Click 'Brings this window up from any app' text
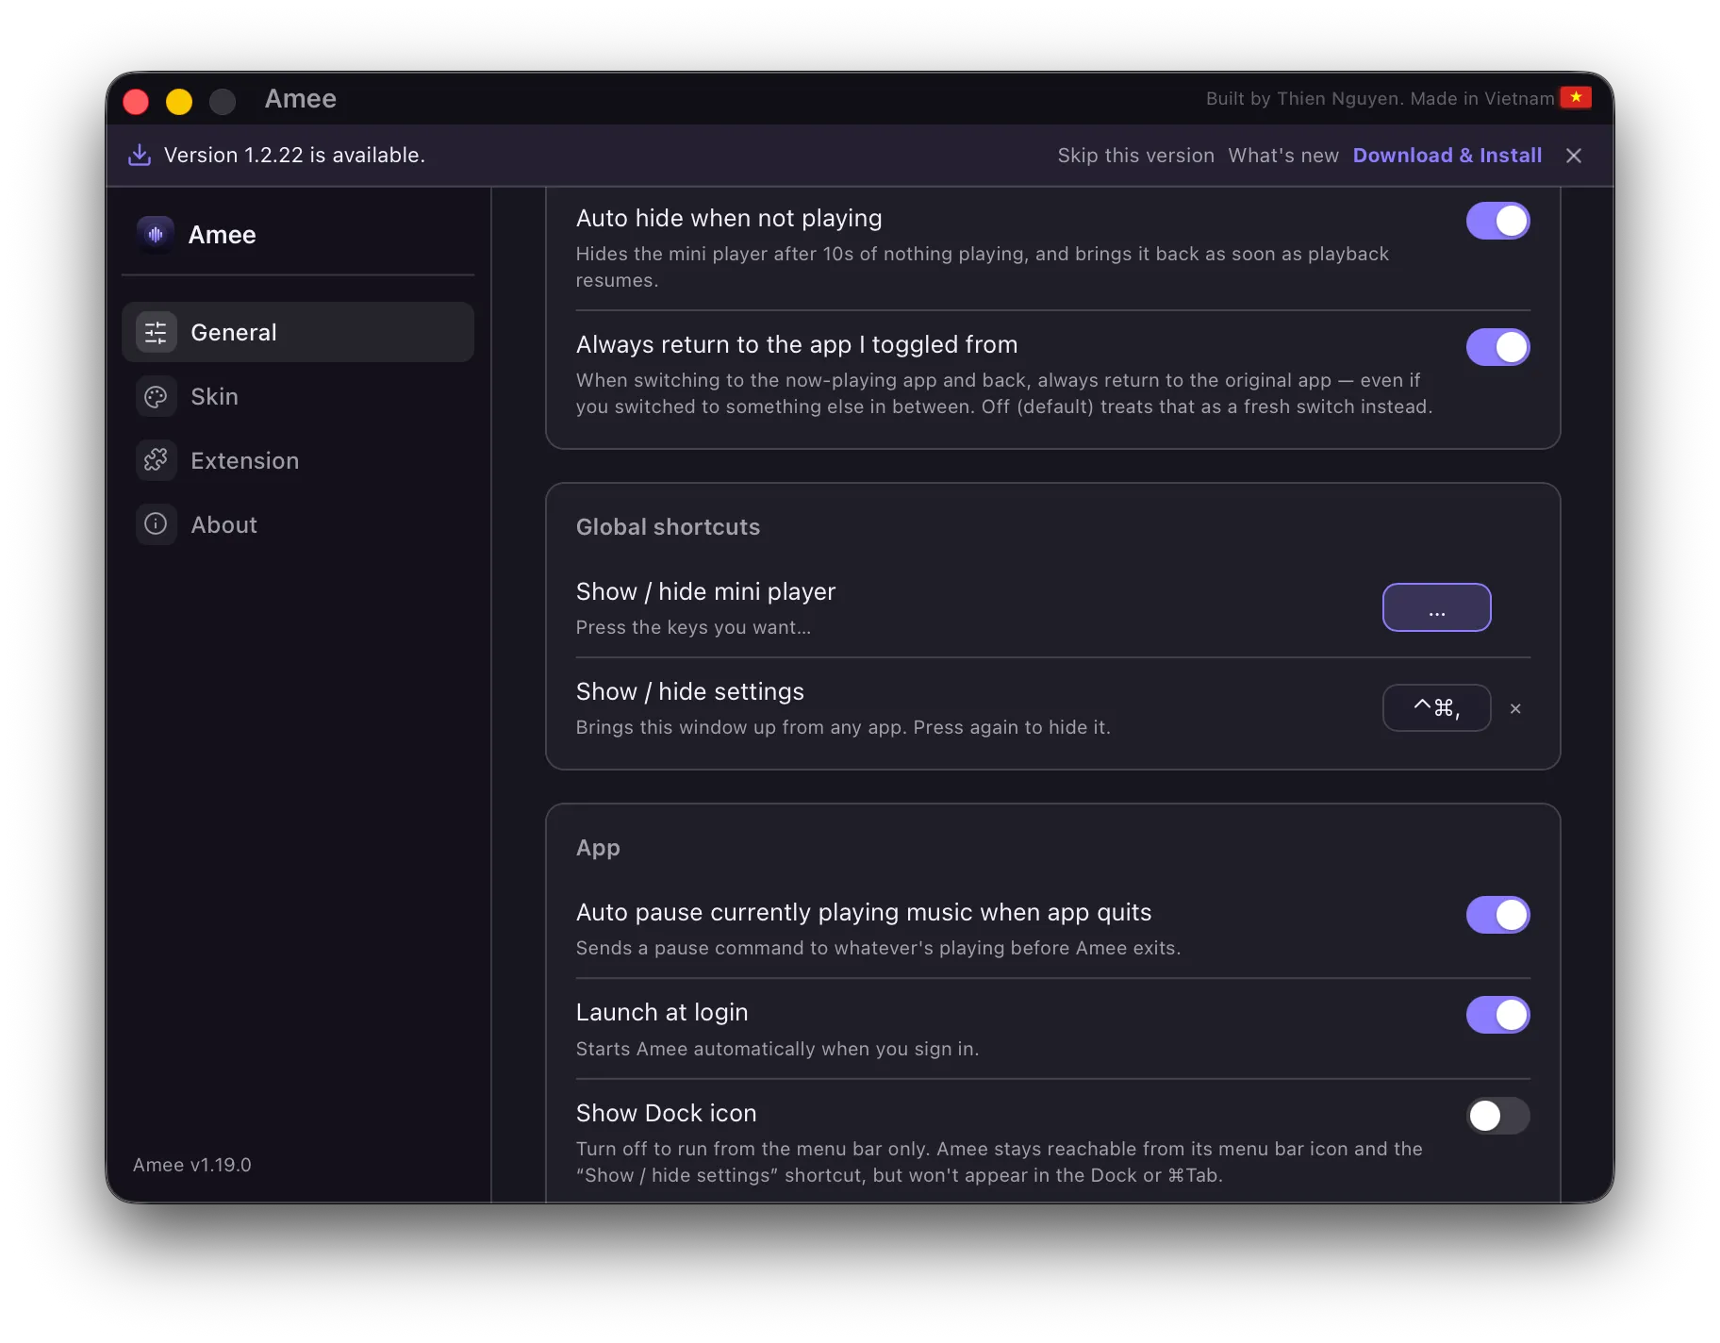Image resolution: width=1720 pixels, height=1343 pixels. tap(843, 727)
